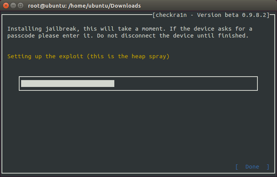This screenshot has height=177, width=277.
Task: Click the 'passcode please enter it' instruction line
Action: (128, 36)
